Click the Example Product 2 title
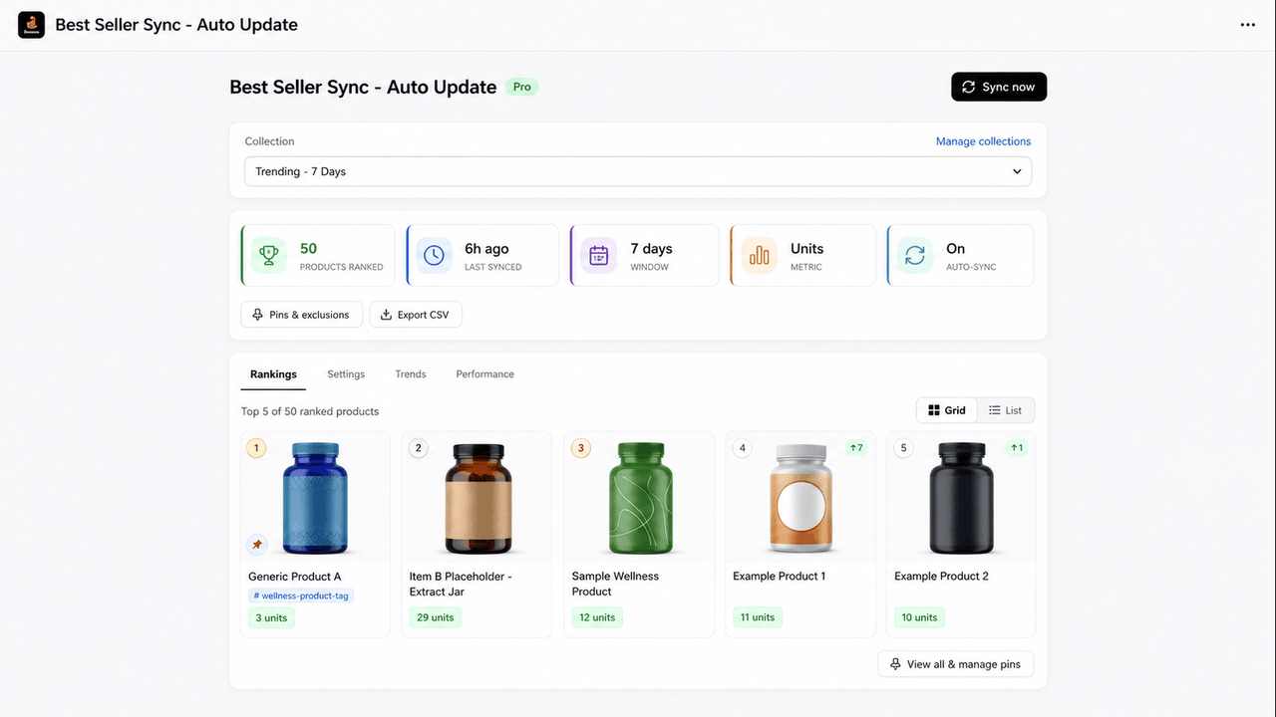Screen dimensions: 1276x717 [x=941, y=577]
